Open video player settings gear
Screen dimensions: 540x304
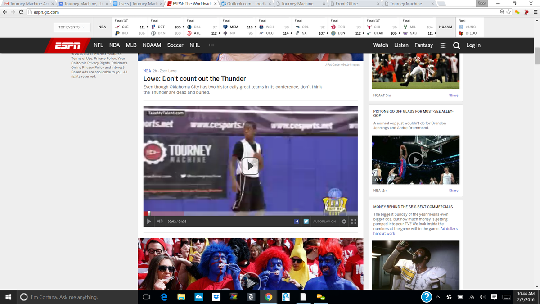tap(344, 222)
